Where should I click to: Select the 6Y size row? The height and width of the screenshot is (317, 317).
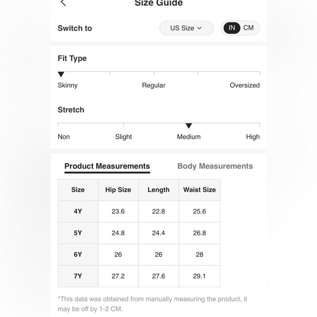pyautogui.click(x=139, y=255)
